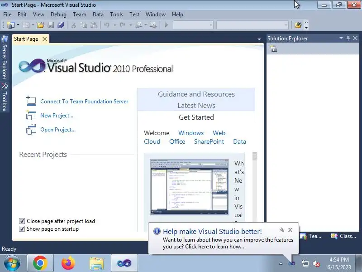Click the New Project... link
This screenshot has height=272, width=362.
coord(57,116)
